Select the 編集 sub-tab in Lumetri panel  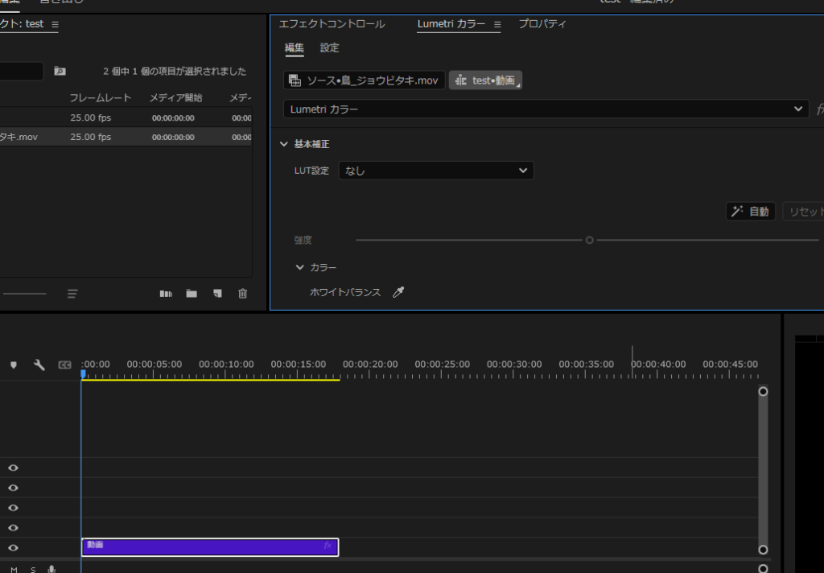295,47
